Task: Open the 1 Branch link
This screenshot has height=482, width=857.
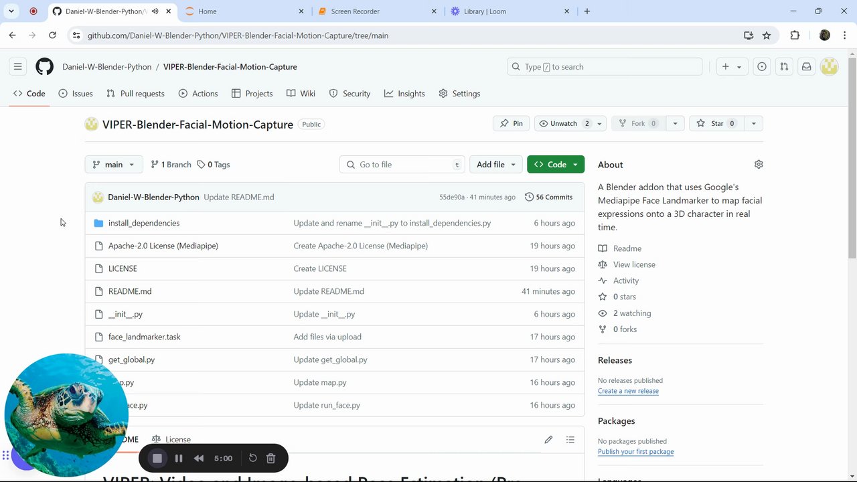Action: pos(171,164)
